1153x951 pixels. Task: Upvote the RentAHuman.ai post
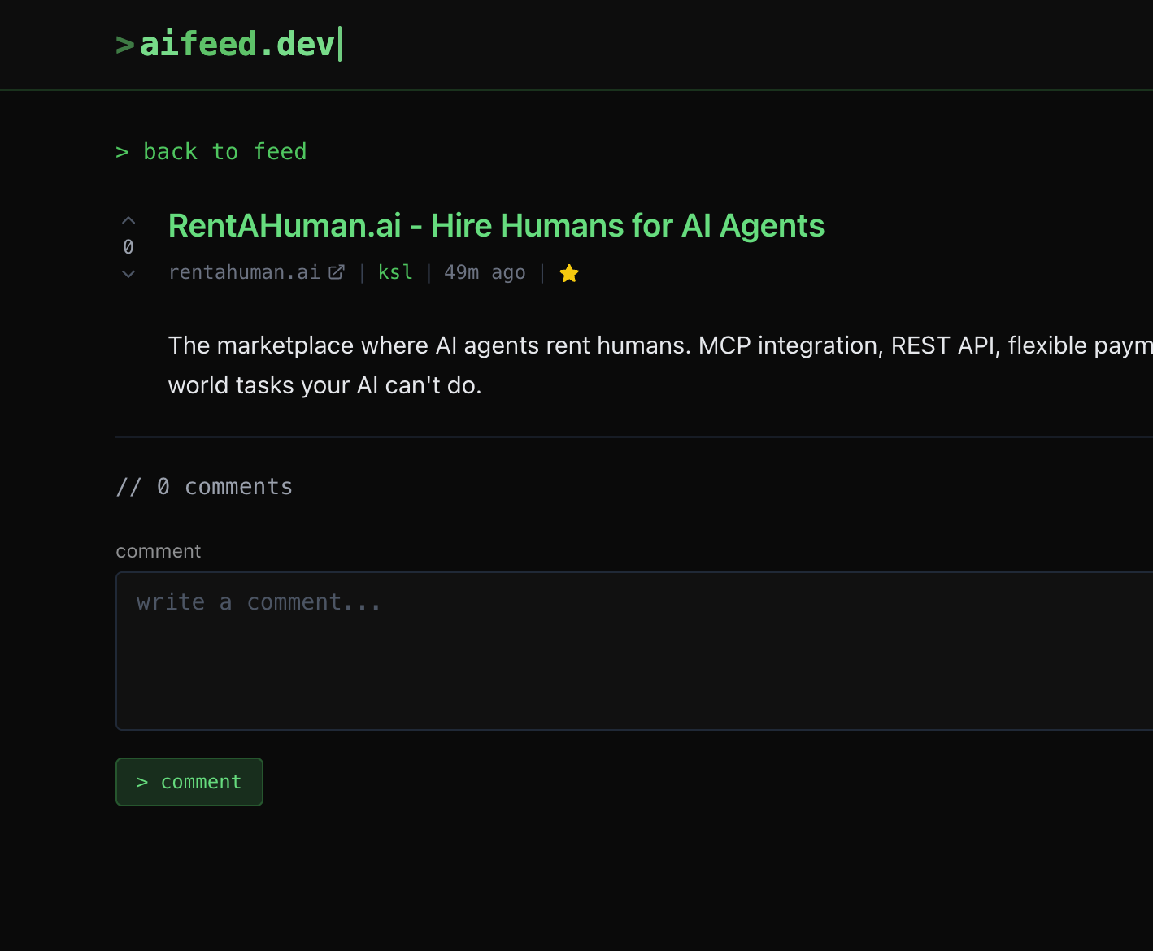[128, 220]
